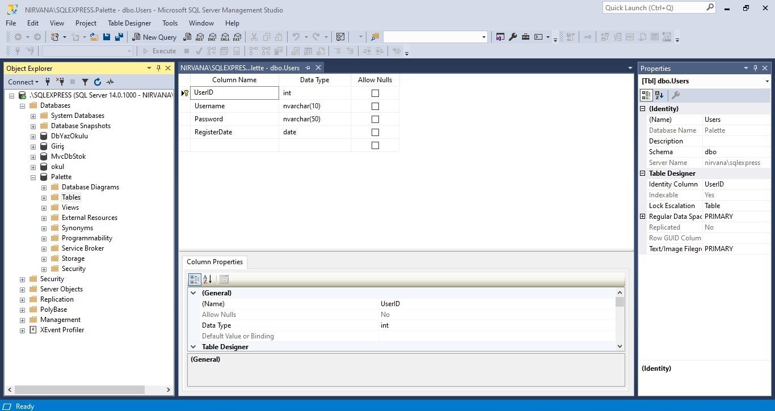Click the Column Properties vertical scrollbar down arrow
The image size is (775, 411).
tap(620, 346)
